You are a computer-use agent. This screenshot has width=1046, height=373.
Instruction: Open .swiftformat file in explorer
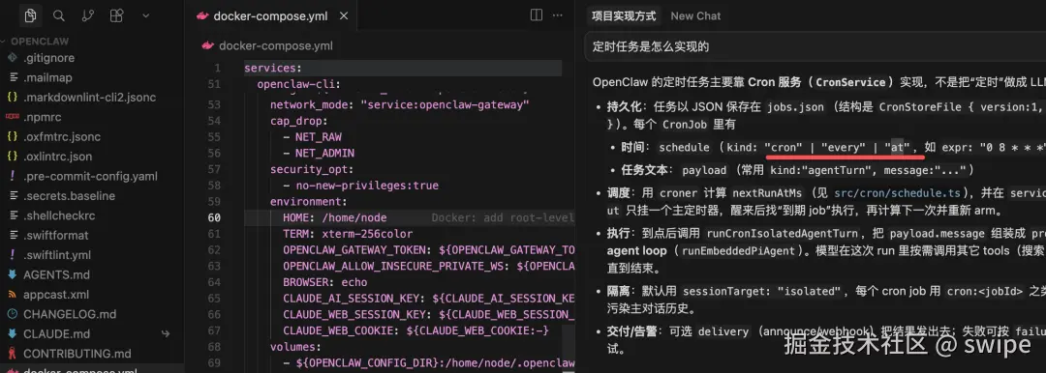[x=56, y=235]
